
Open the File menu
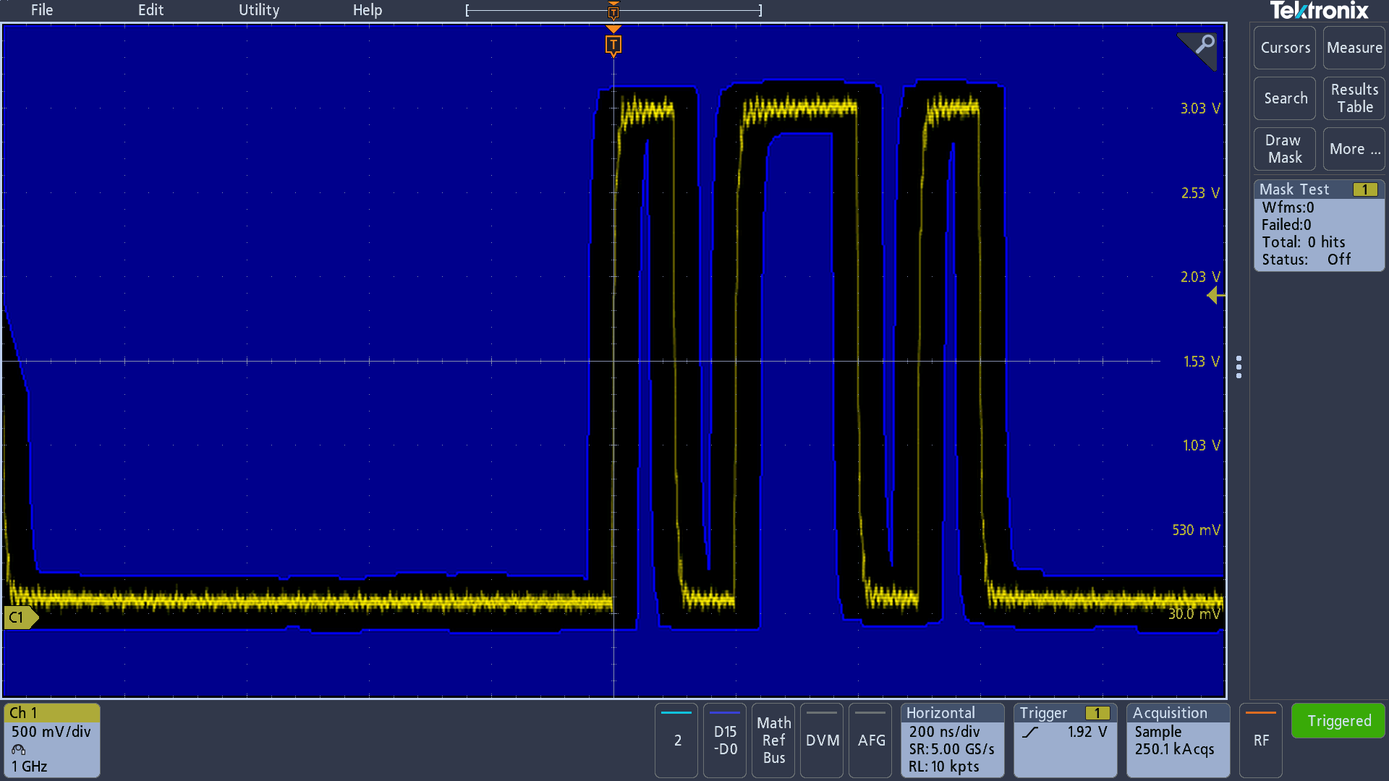click(x=42, y=10)
